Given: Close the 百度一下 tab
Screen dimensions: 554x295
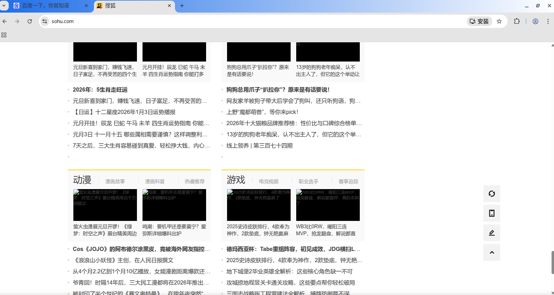Looking at the screenshot, I should point(86,6).
